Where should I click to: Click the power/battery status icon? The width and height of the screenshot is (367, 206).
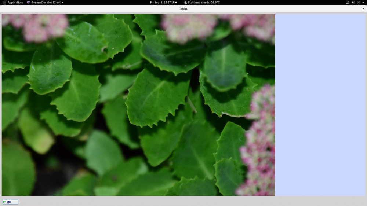tap(359, 3)
